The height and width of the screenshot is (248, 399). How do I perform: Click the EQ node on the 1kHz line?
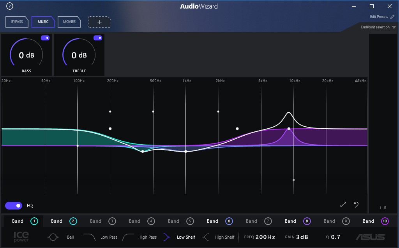[x=186, y=152]
